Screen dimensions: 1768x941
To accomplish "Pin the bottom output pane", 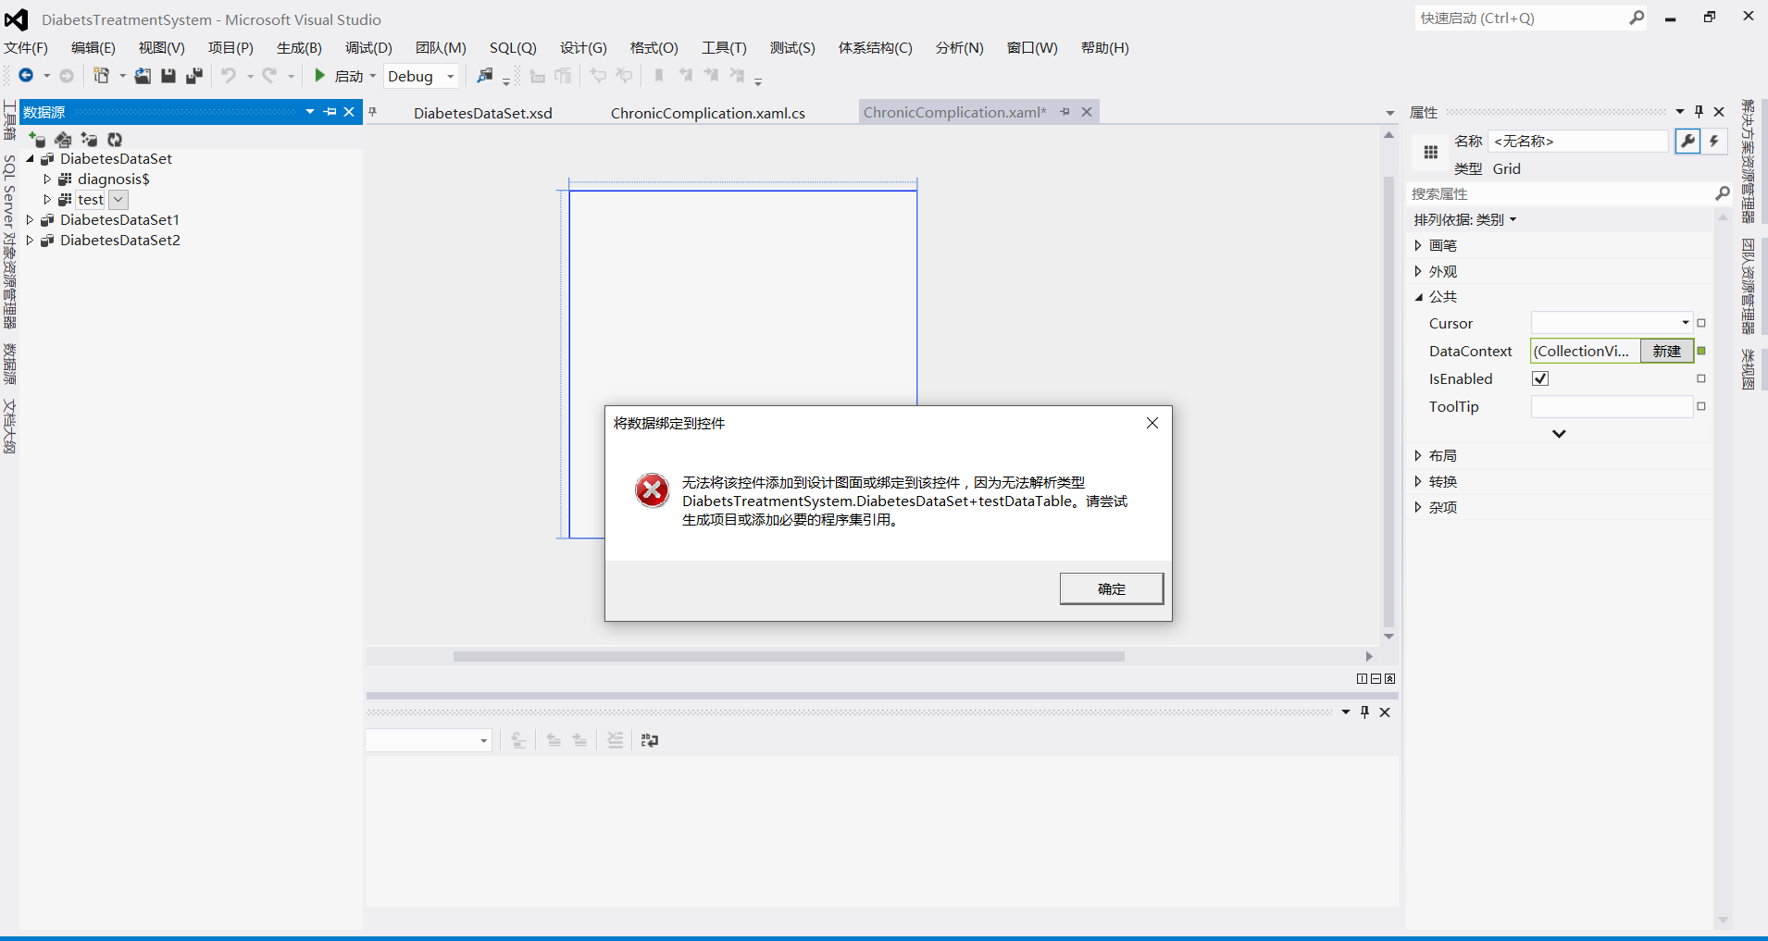I will click(x=1364, y=712).
